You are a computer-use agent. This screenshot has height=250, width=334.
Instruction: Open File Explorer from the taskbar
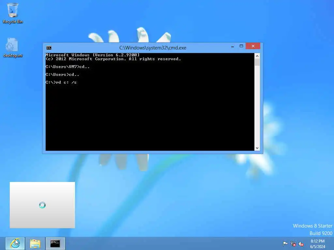coord(35,243)
